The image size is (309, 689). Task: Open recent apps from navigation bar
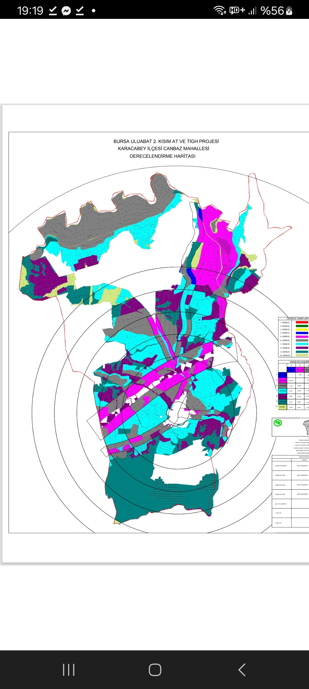(x=69, y=670)
